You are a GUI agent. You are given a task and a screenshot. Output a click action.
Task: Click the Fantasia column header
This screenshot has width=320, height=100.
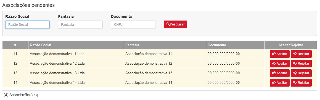(x=165, y=45)
